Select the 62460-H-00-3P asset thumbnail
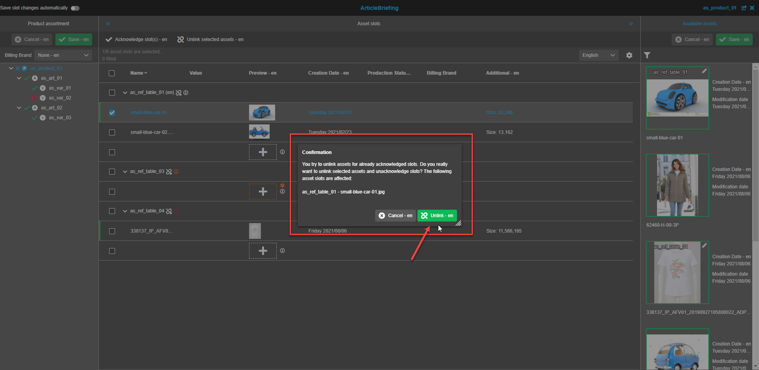759x370 pixels. tap(677, 185)
